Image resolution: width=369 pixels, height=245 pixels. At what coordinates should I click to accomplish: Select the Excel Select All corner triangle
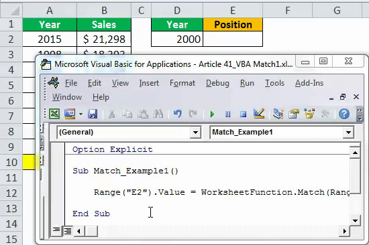coord(15,11)
